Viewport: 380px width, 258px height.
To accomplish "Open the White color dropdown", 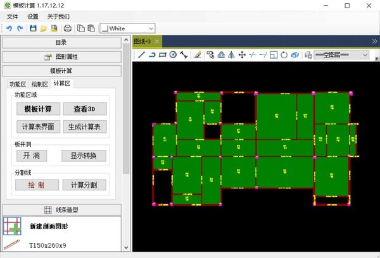I will click(x=127, y=28).
